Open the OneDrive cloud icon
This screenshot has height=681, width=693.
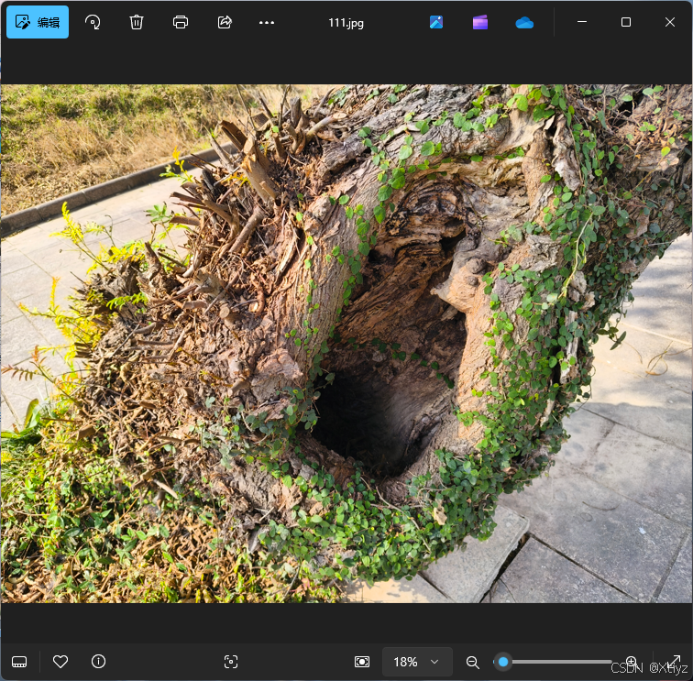click(x=524, y=22)
